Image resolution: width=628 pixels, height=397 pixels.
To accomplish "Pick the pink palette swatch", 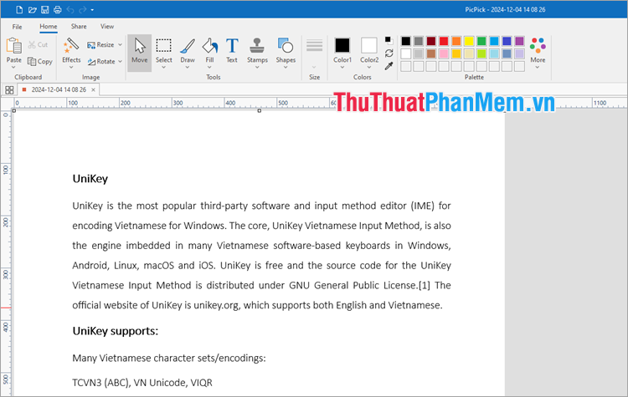I will pos(444,53).
